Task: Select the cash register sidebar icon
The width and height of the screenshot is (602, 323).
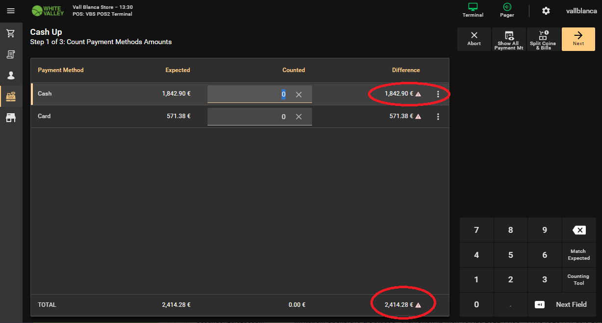Action: pos(11,97)
